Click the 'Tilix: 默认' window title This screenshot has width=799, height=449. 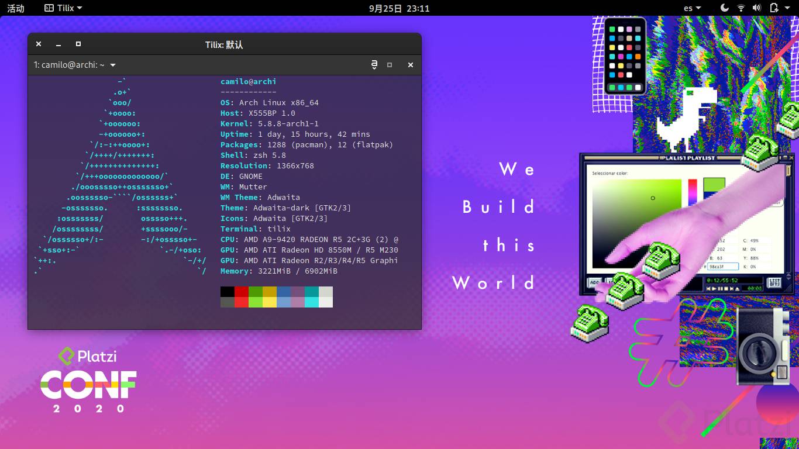pyautogui.click(x=224, y=44)
